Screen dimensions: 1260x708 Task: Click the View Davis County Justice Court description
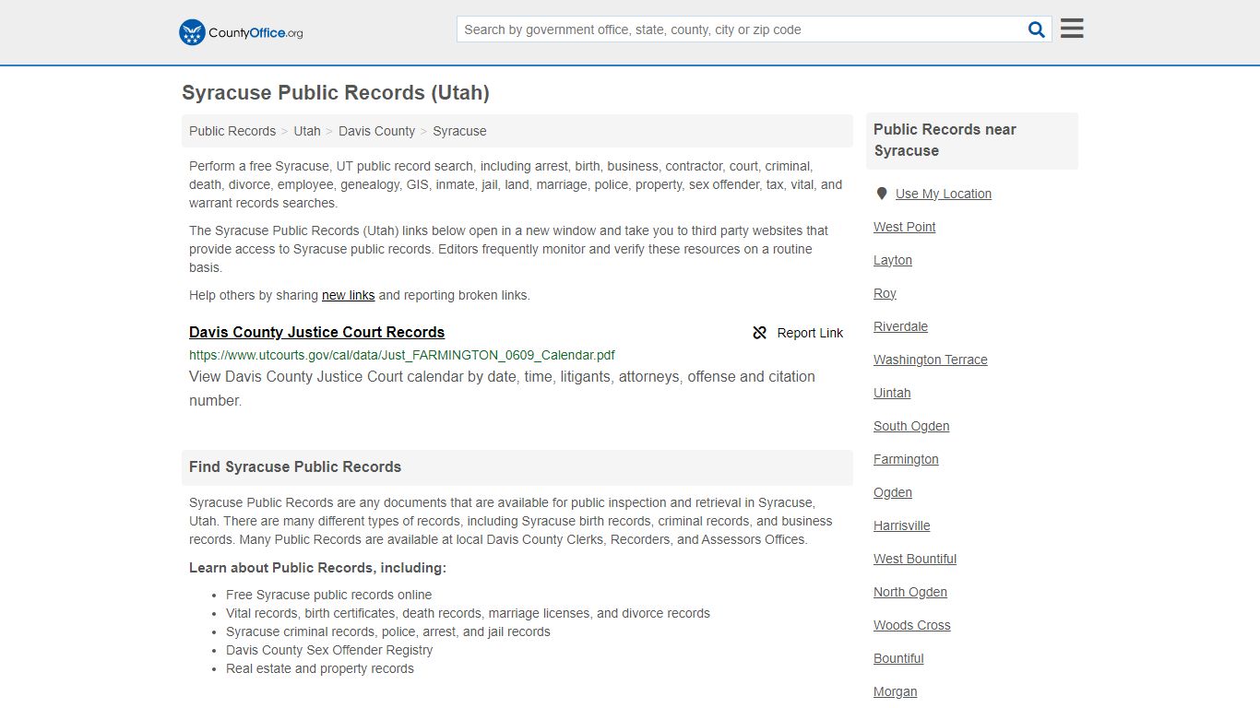[502, 388]
